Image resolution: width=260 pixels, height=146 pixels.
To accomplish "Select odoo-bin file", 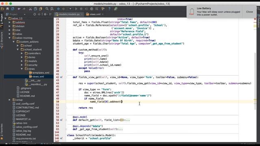I will point(20,123).
